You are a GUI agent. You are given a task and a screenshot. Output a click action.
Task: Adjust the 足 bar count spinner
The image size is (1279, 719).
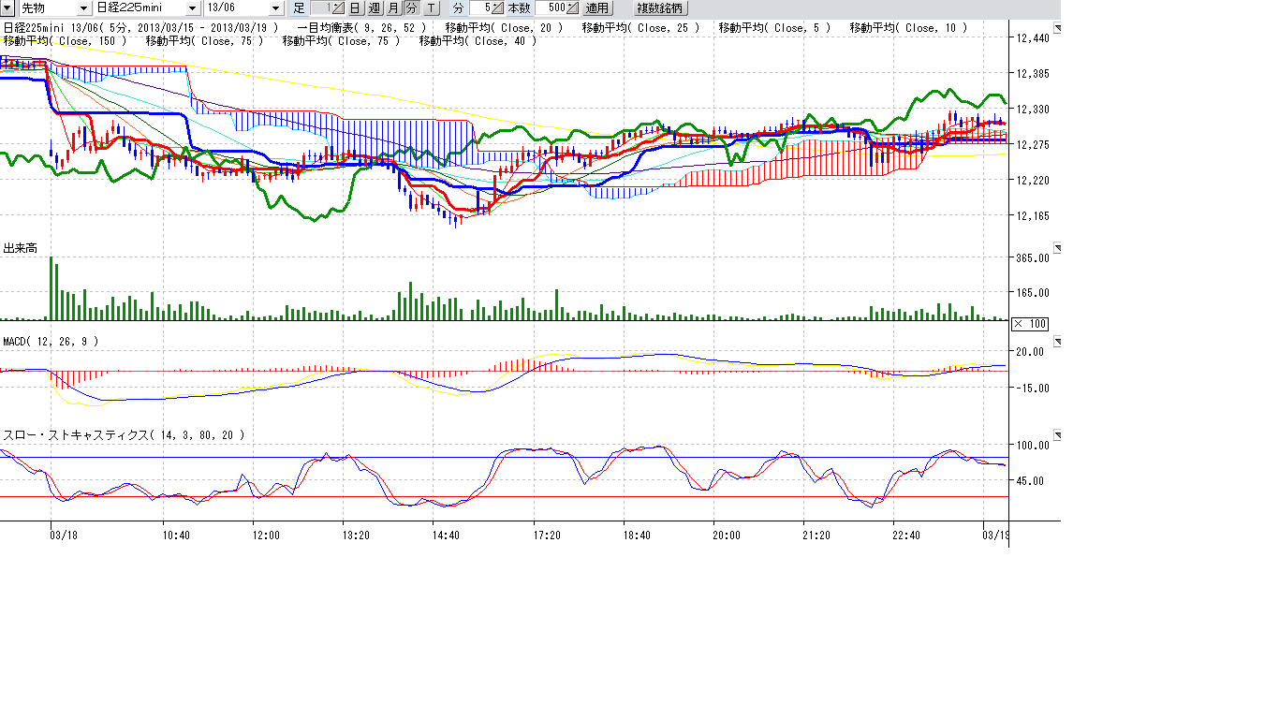click(337, 8)
